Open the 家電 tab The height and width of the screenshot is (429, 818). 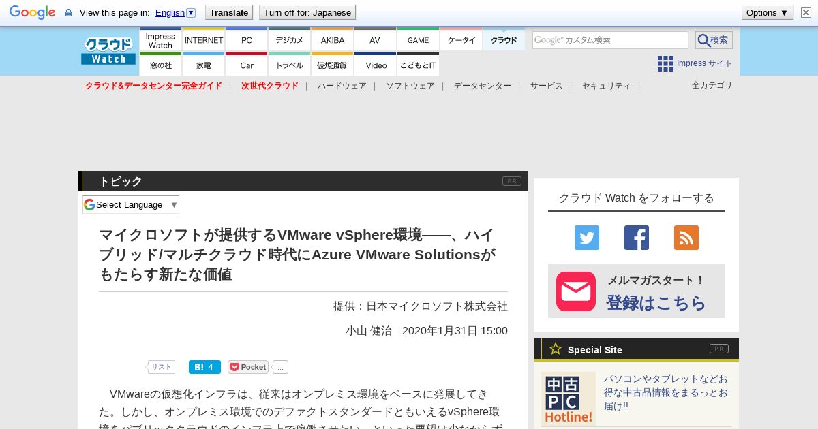(x=204, y=65)
